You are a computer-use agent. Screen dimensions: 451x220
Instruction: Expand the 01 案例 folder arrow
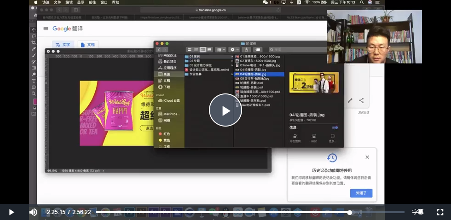232,57
